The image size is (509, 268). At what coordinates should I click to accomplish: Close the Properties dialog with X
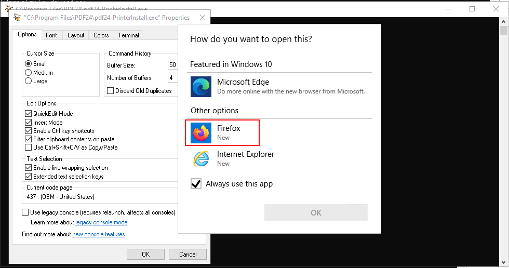coord(203,17)
